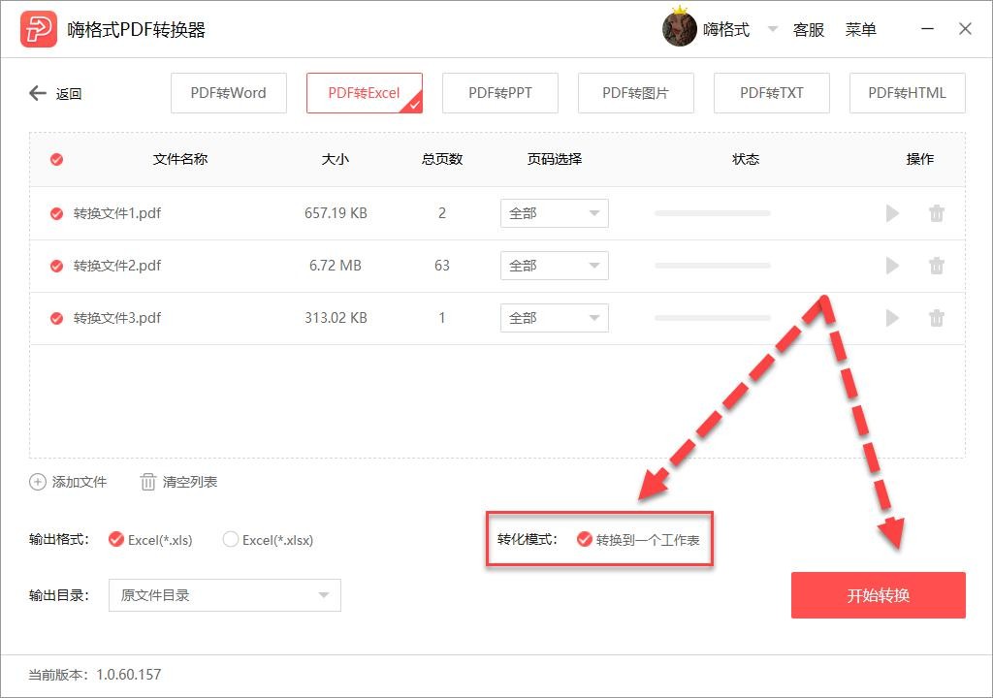This screenshot has height=698, width=993.
Task: Click the 嗨格式PDF转换器 title text
Action: [x=136, y=30]
